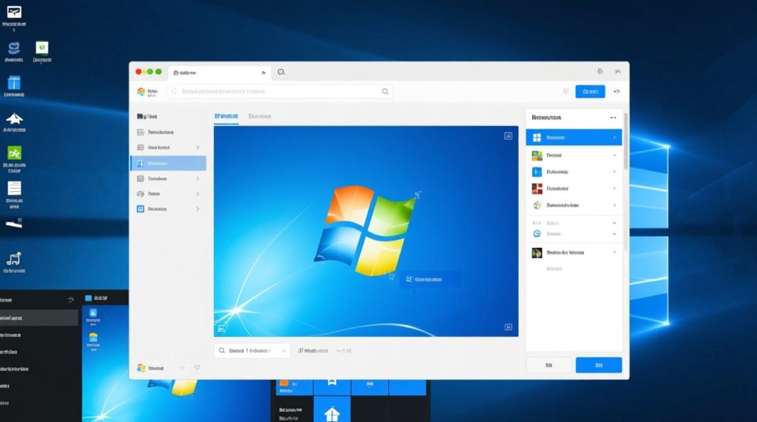Toggle the checkmark in the bottom search field

[283, 351]
